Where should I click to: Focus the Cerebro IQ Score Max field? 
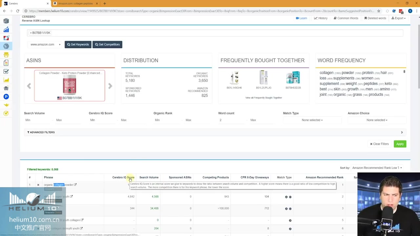point(133,120)
